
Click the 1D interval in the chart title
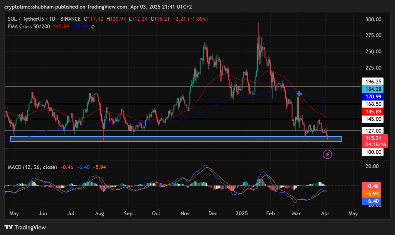click(x=52, y=19)
